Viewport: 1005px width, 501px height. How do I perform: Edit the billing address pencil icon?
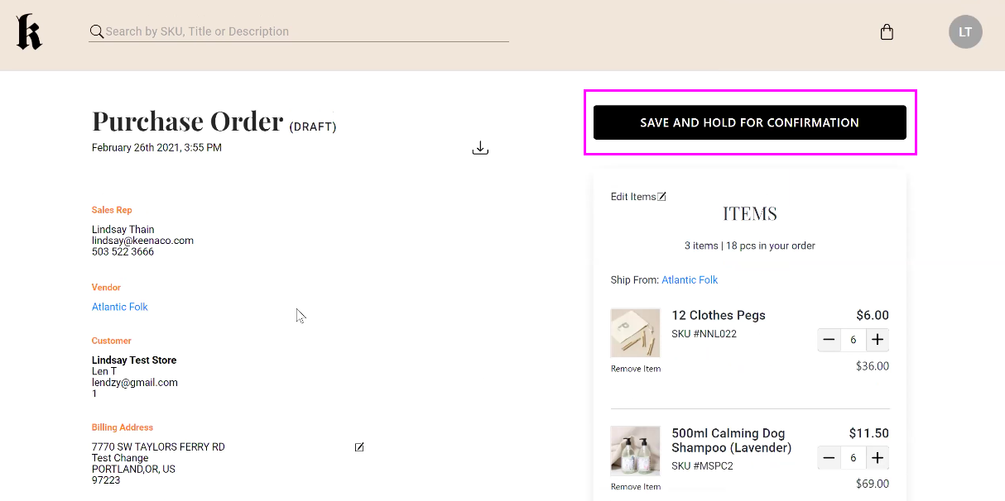tap(358, 446)
